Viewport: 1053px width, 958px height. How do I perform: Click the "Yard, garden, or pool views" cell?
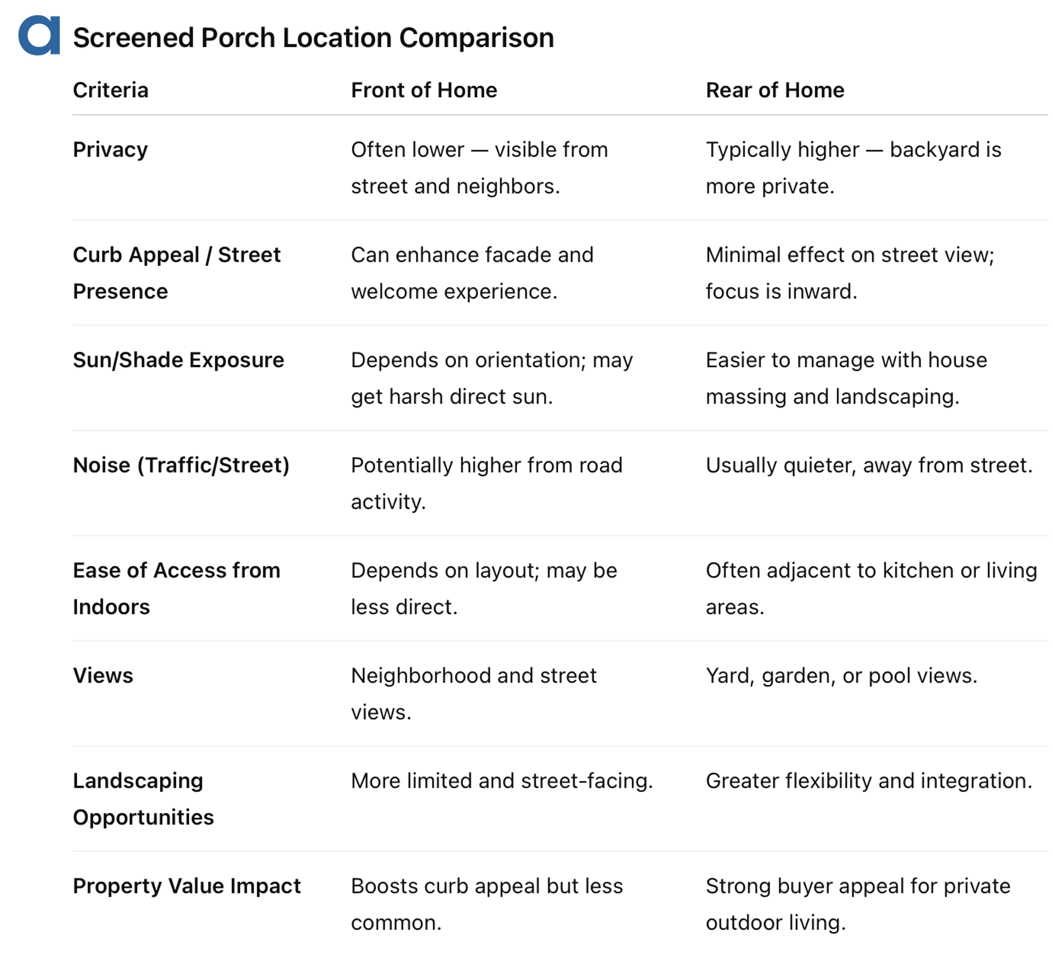841,675
